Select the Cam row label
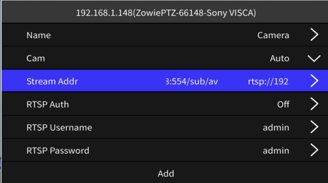The image size is (328, 183). [x=36, y=58]
